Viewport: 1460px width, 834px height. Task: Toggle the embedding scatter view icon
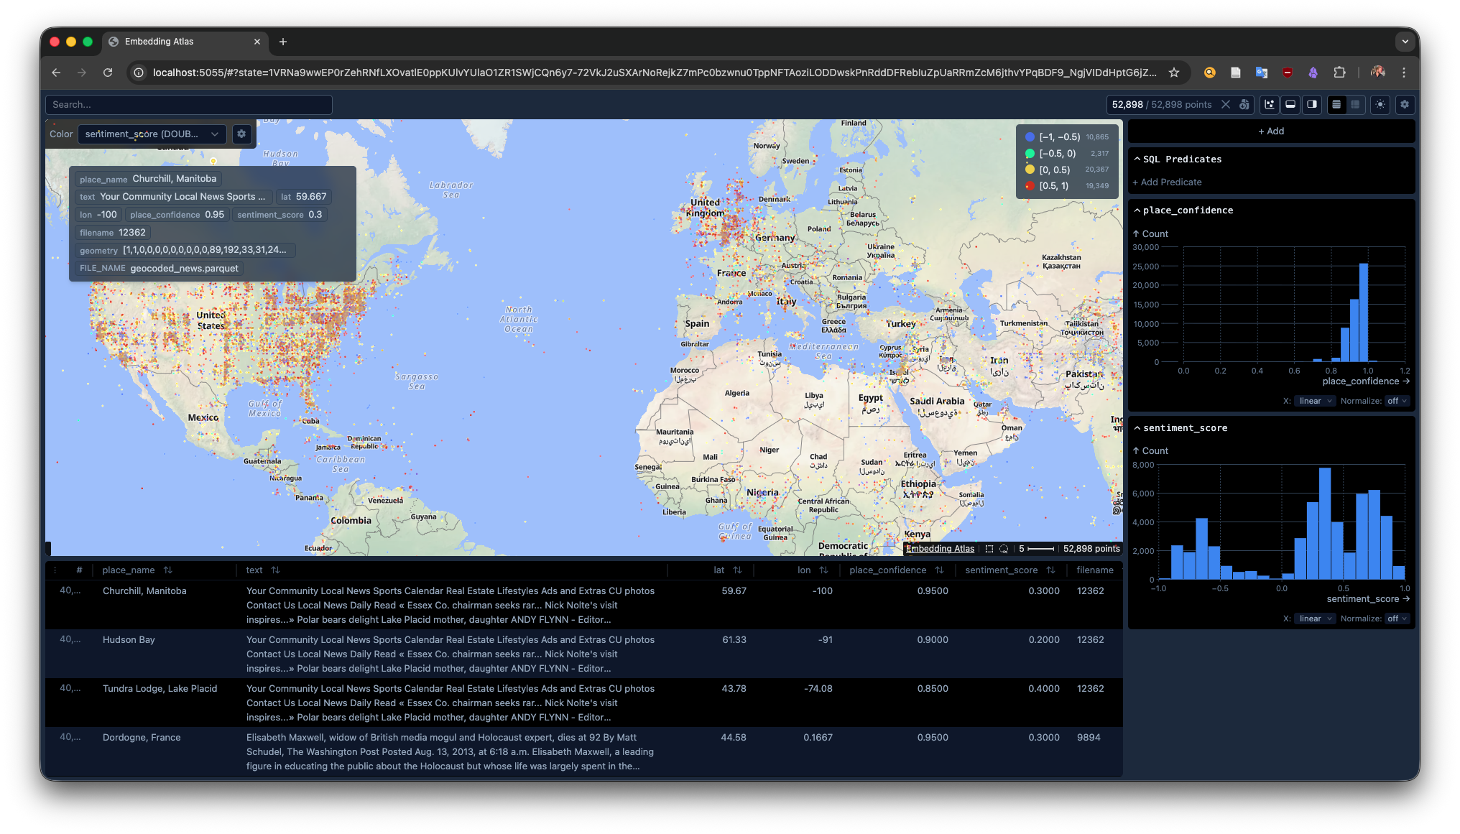(x=1270, y=105)
